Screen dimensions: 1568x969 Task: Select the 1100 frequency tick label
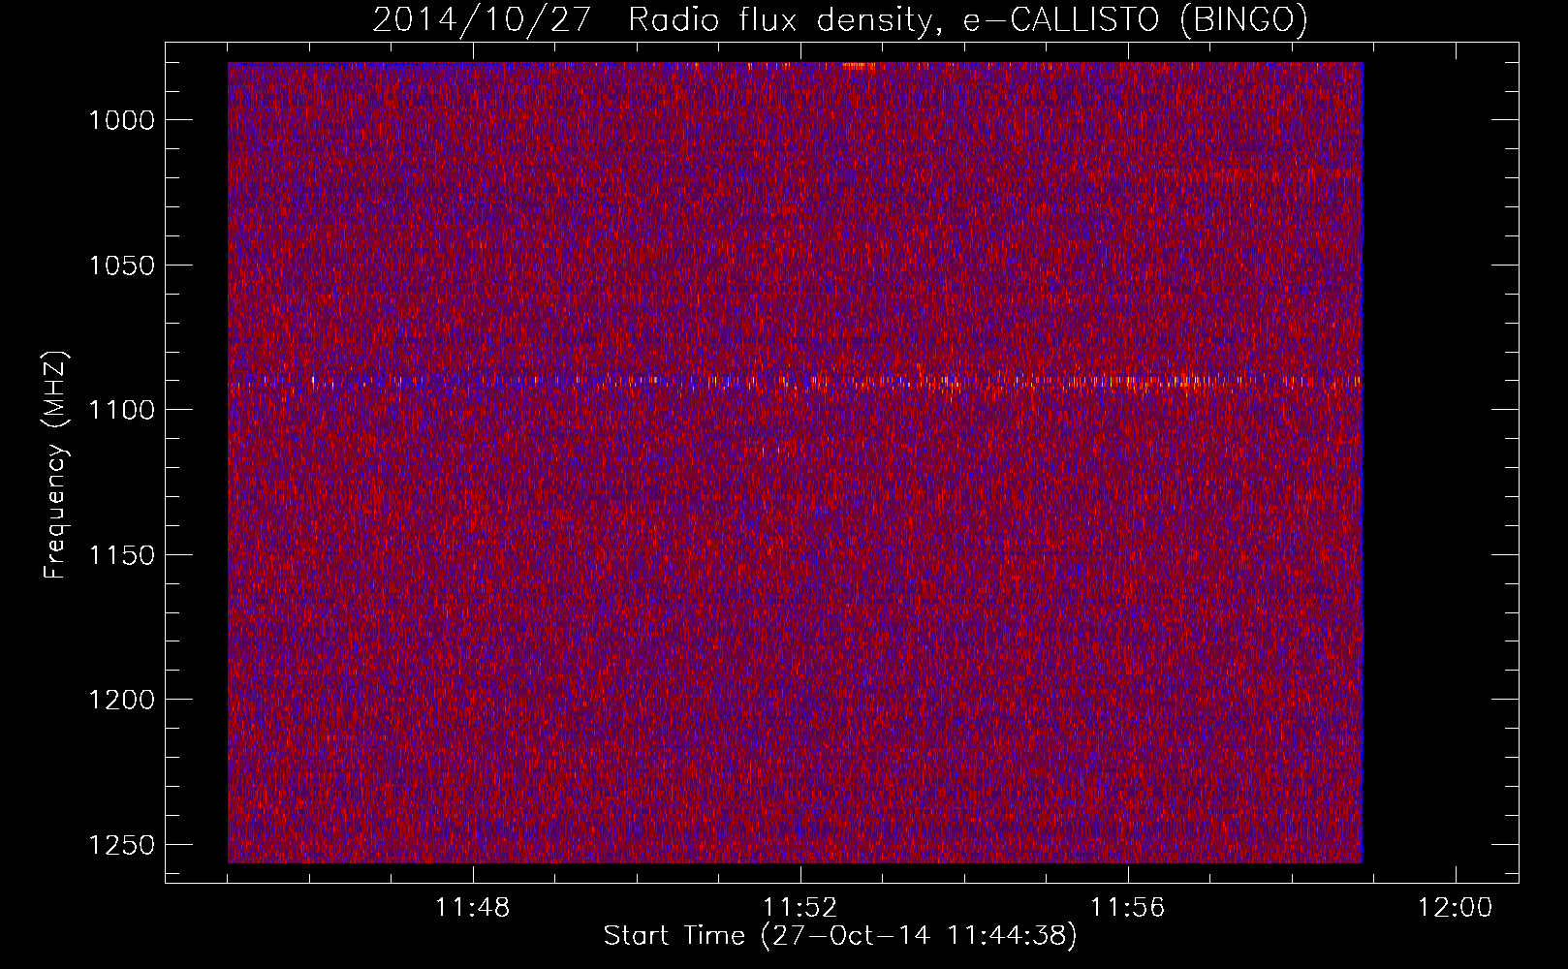(x=121, y=410)
